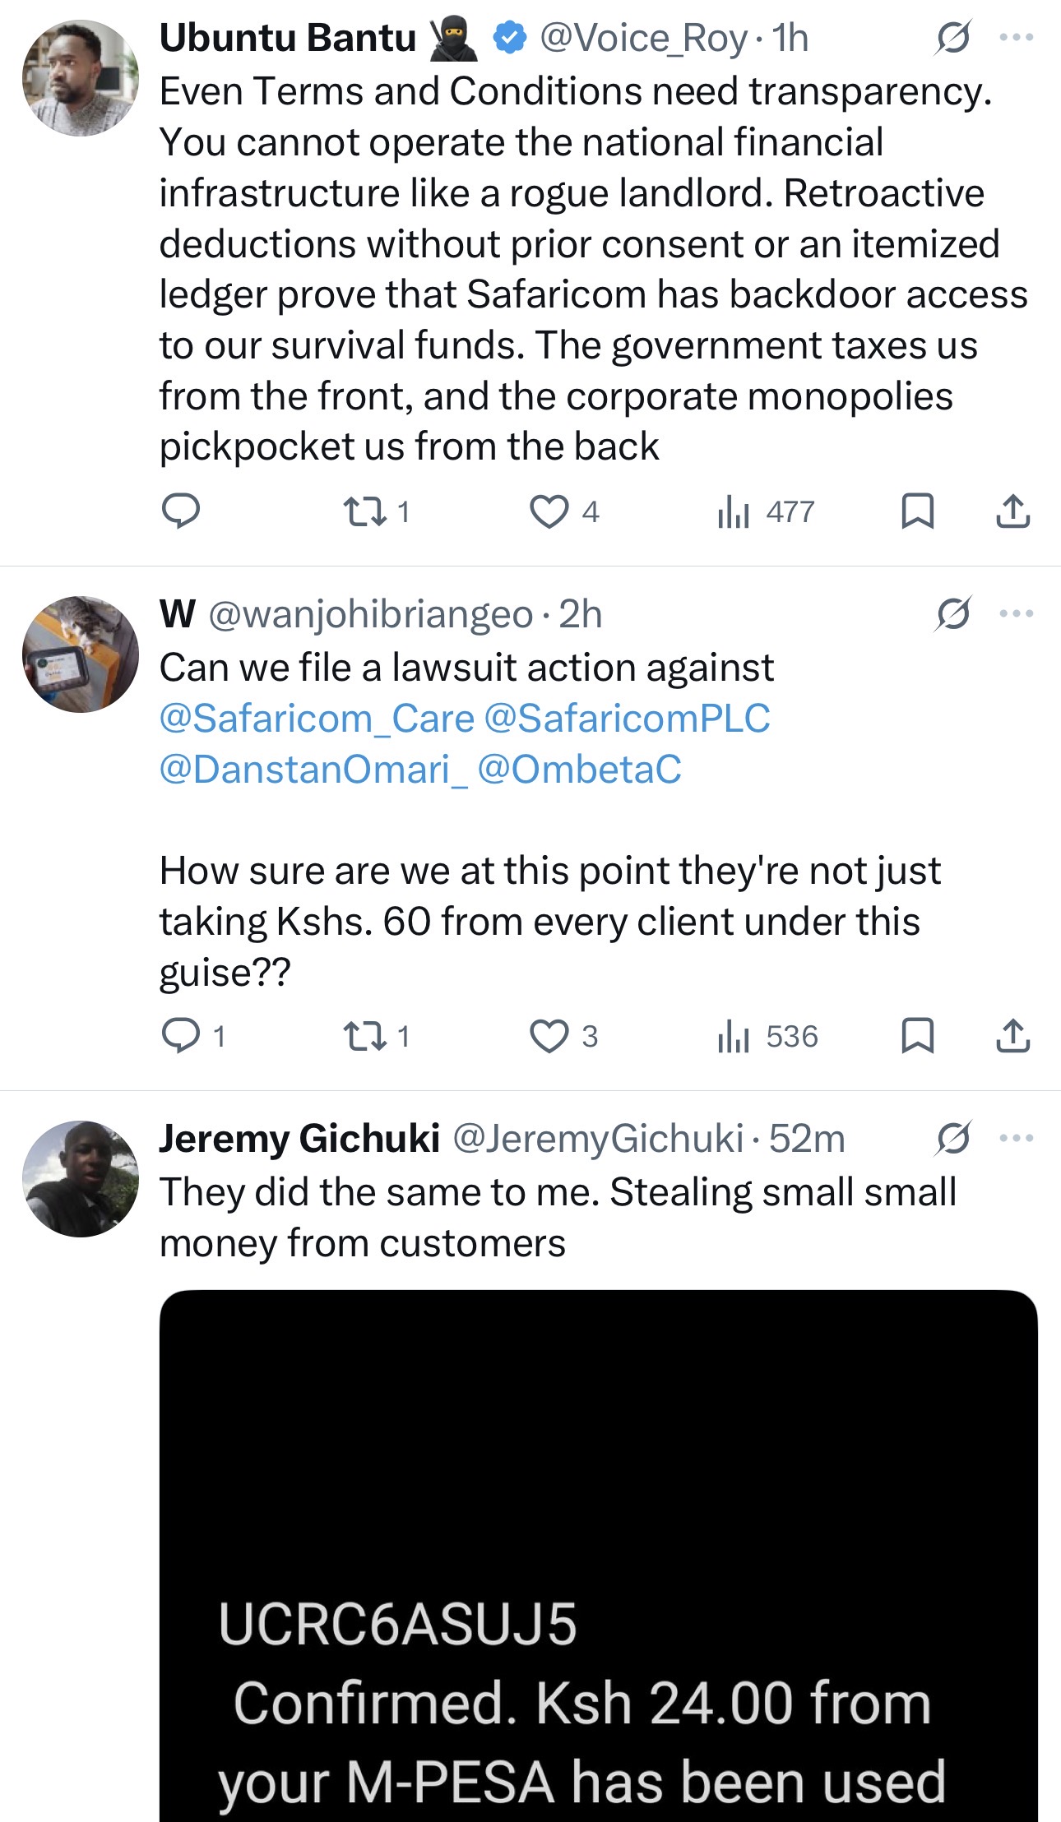Screen dimensions: 1061x1822
Task: Reply to Ubuntu Bantu's tweet
Action: pos(180,511)
